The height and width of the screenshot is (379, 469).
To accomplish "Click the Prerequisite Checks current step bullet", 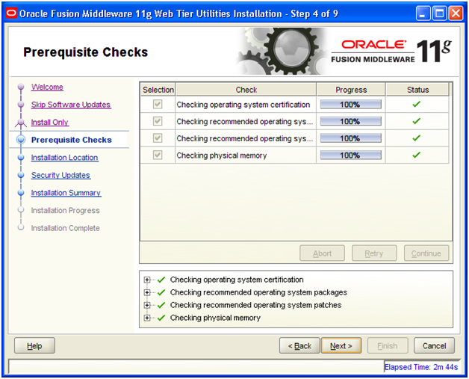I will click(x=21, y=140).
